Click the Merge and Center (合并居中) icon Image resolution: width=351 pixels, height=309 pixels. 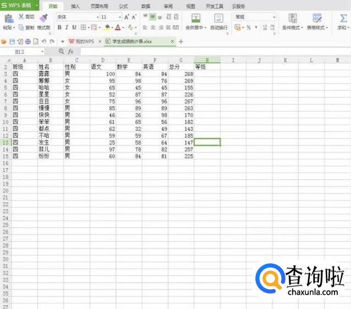point(196,18)
